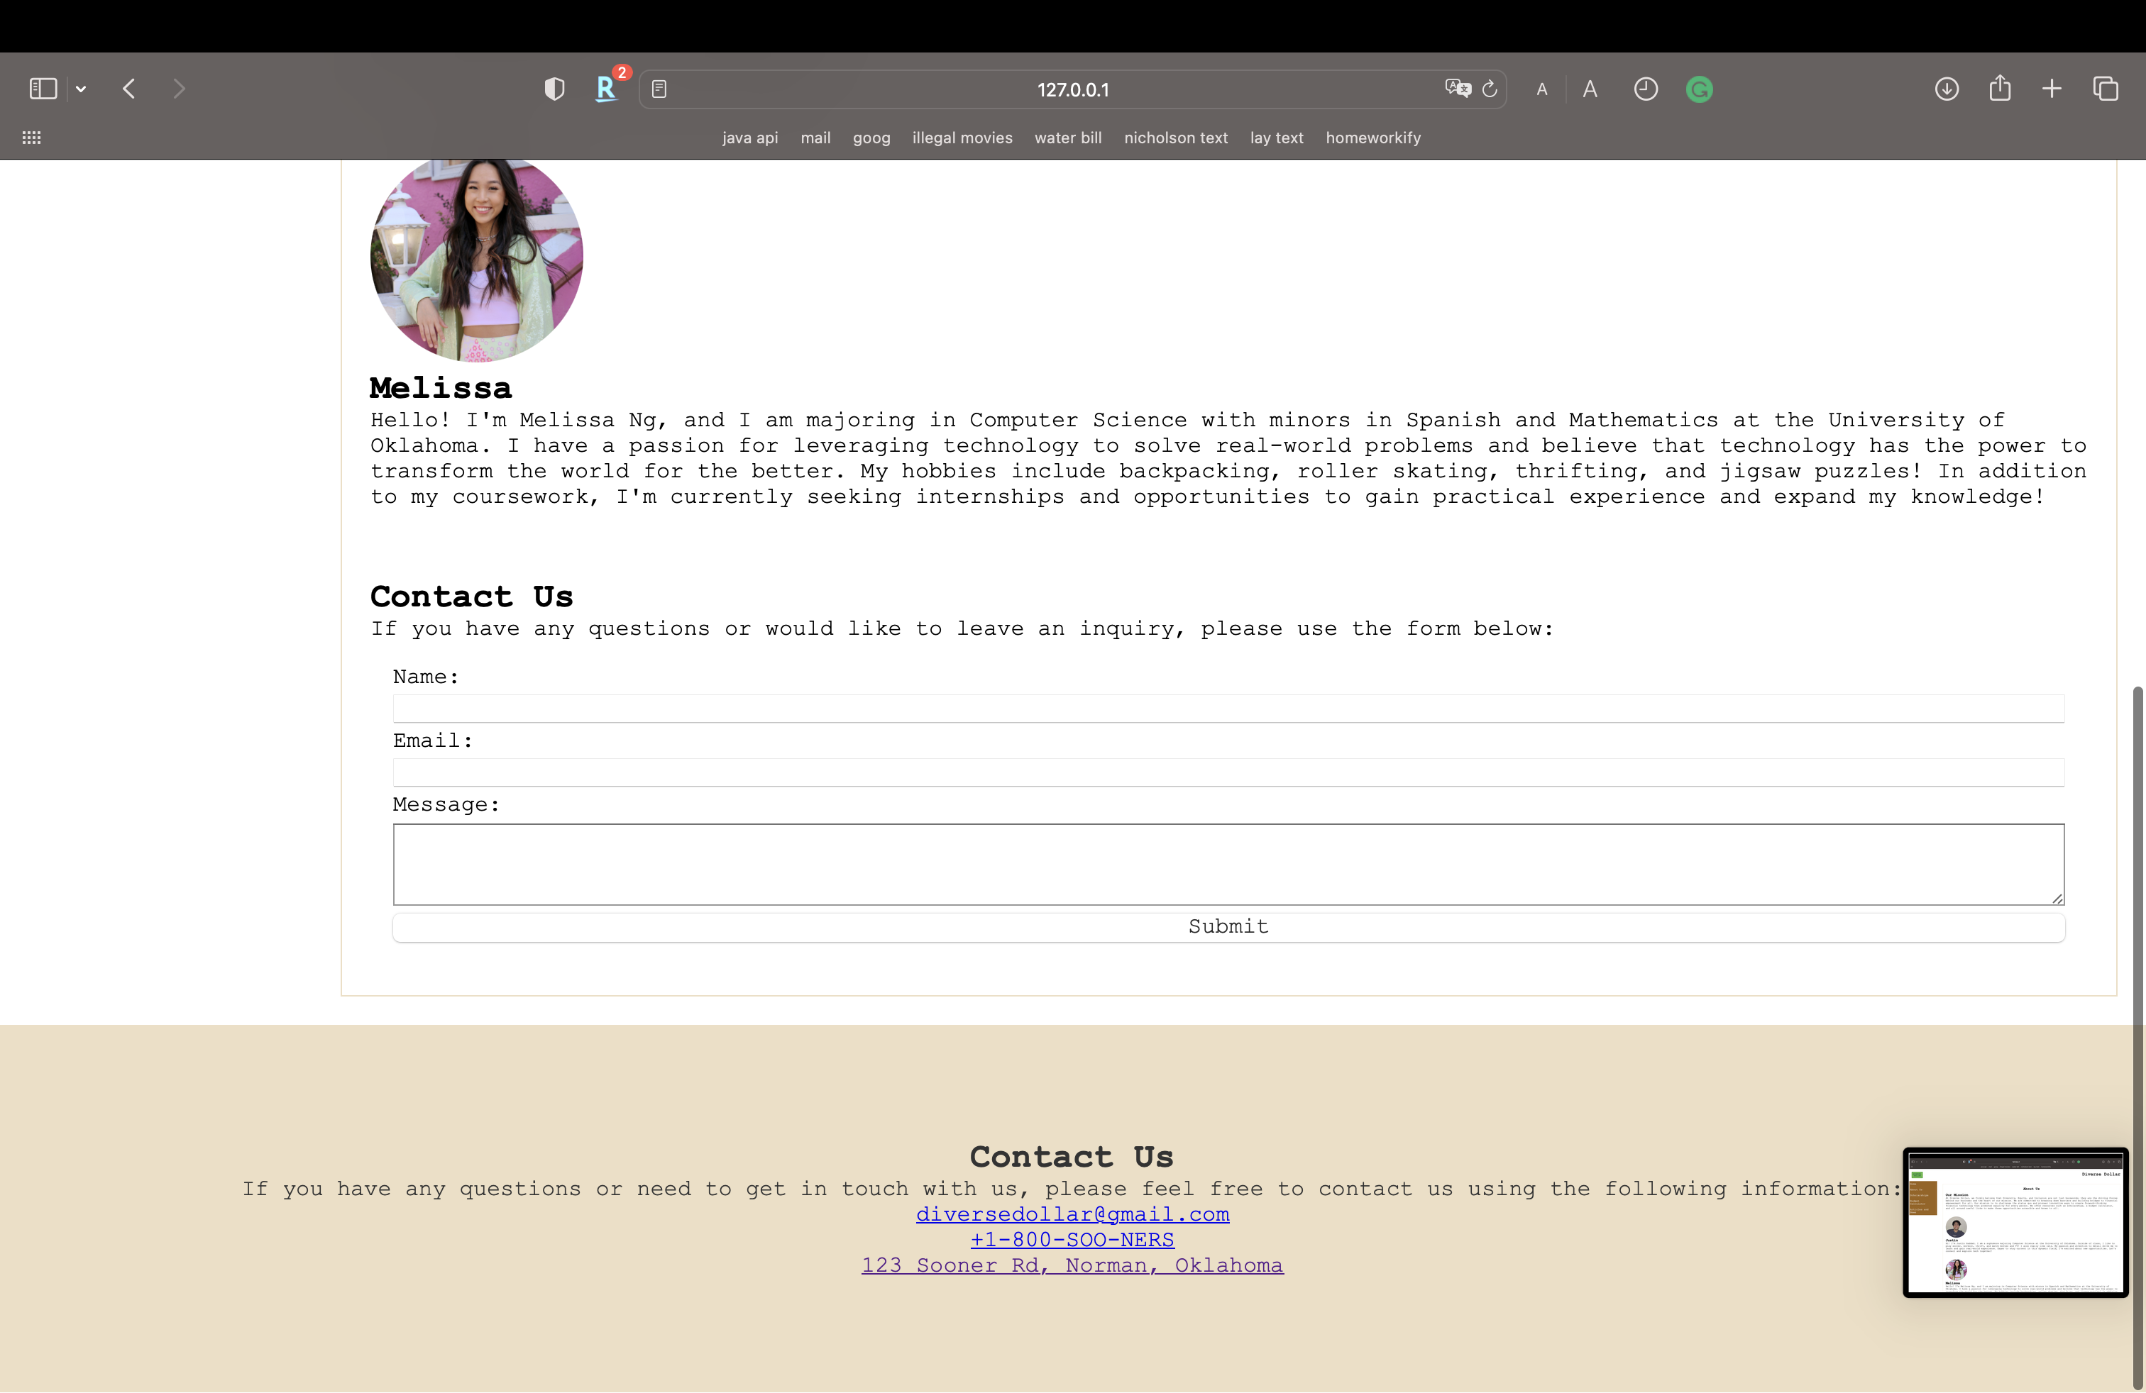
Task: Open the 'homeworkify' bookmark
Action: tap(1372, 138)
